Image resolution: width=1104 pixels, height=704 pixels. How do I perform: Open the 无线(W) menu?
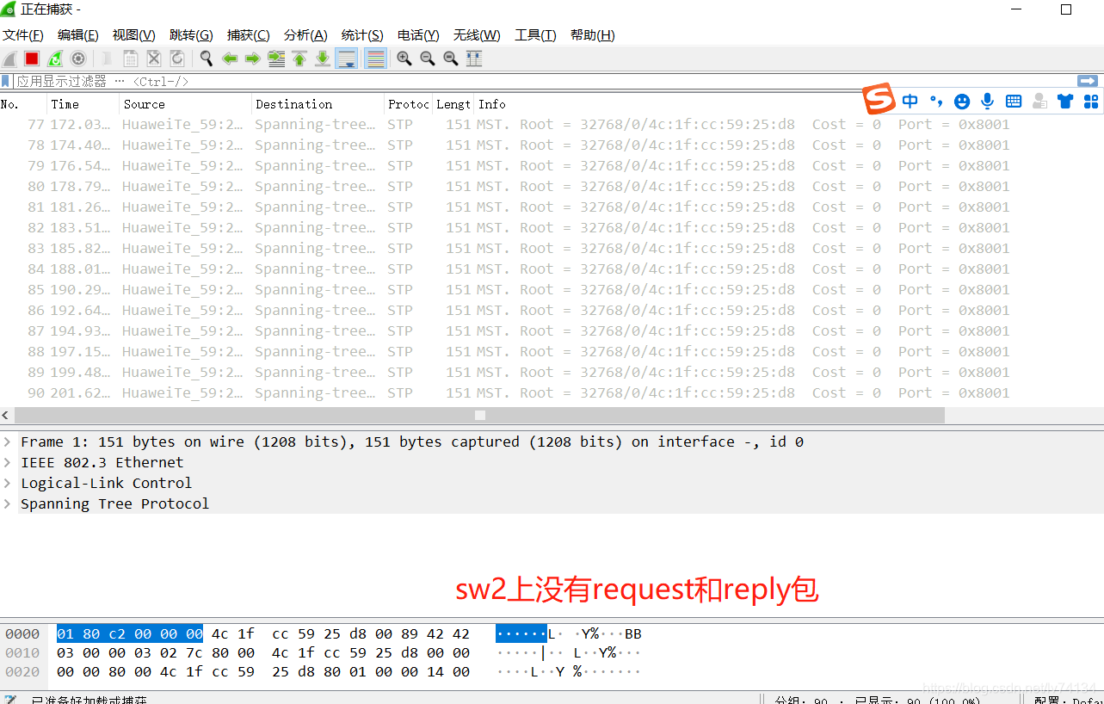[x=477, y=35]
